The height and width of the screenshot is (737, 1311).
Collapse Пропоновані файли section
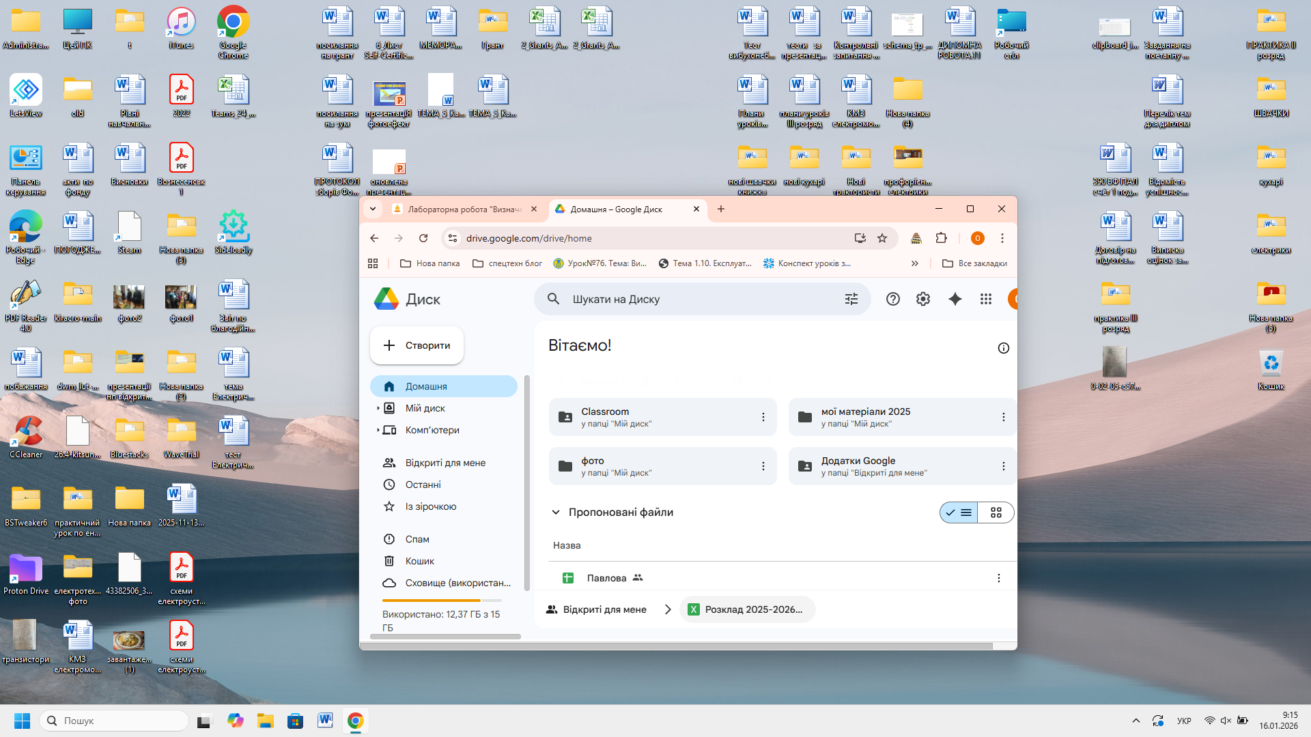[x=556, y=512]
